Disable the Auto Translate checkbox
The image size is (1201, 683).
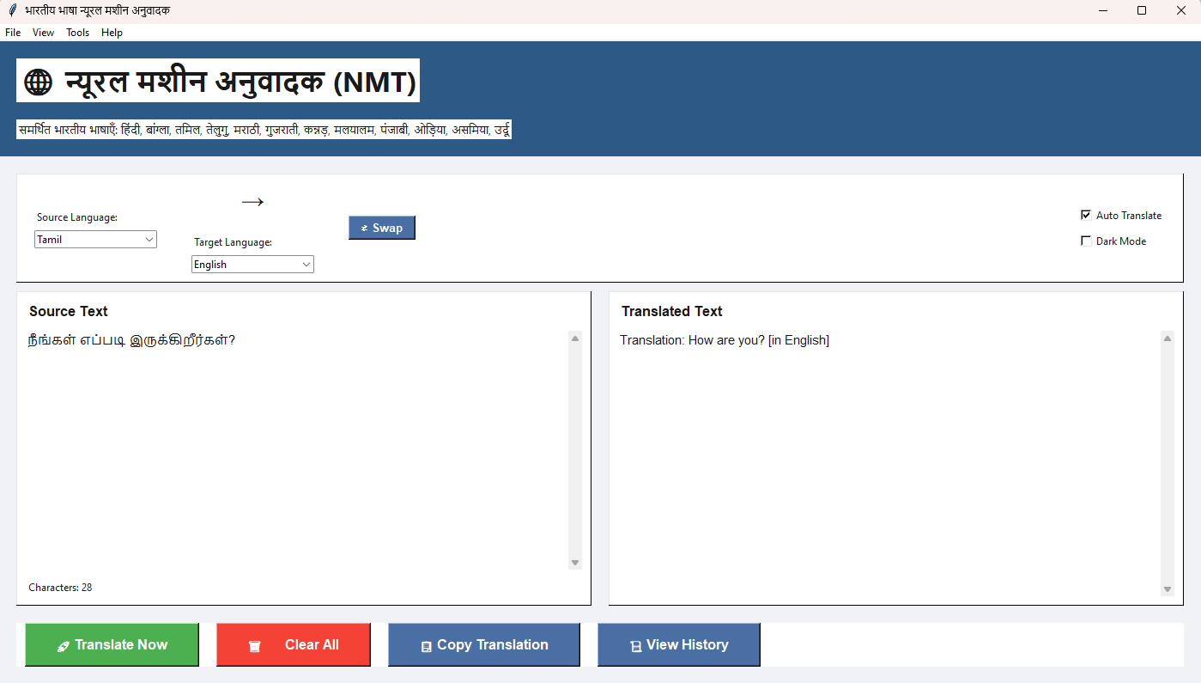tap(1086, 216)
